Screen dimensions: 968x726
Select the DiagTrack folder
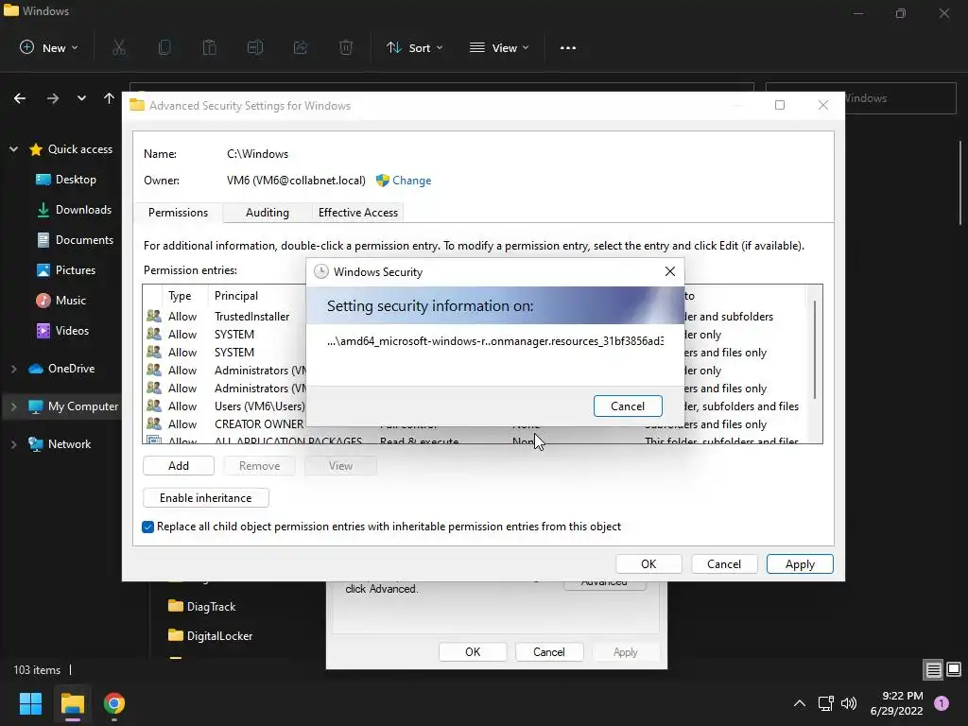pyautogui.click(x=202, y=607)
